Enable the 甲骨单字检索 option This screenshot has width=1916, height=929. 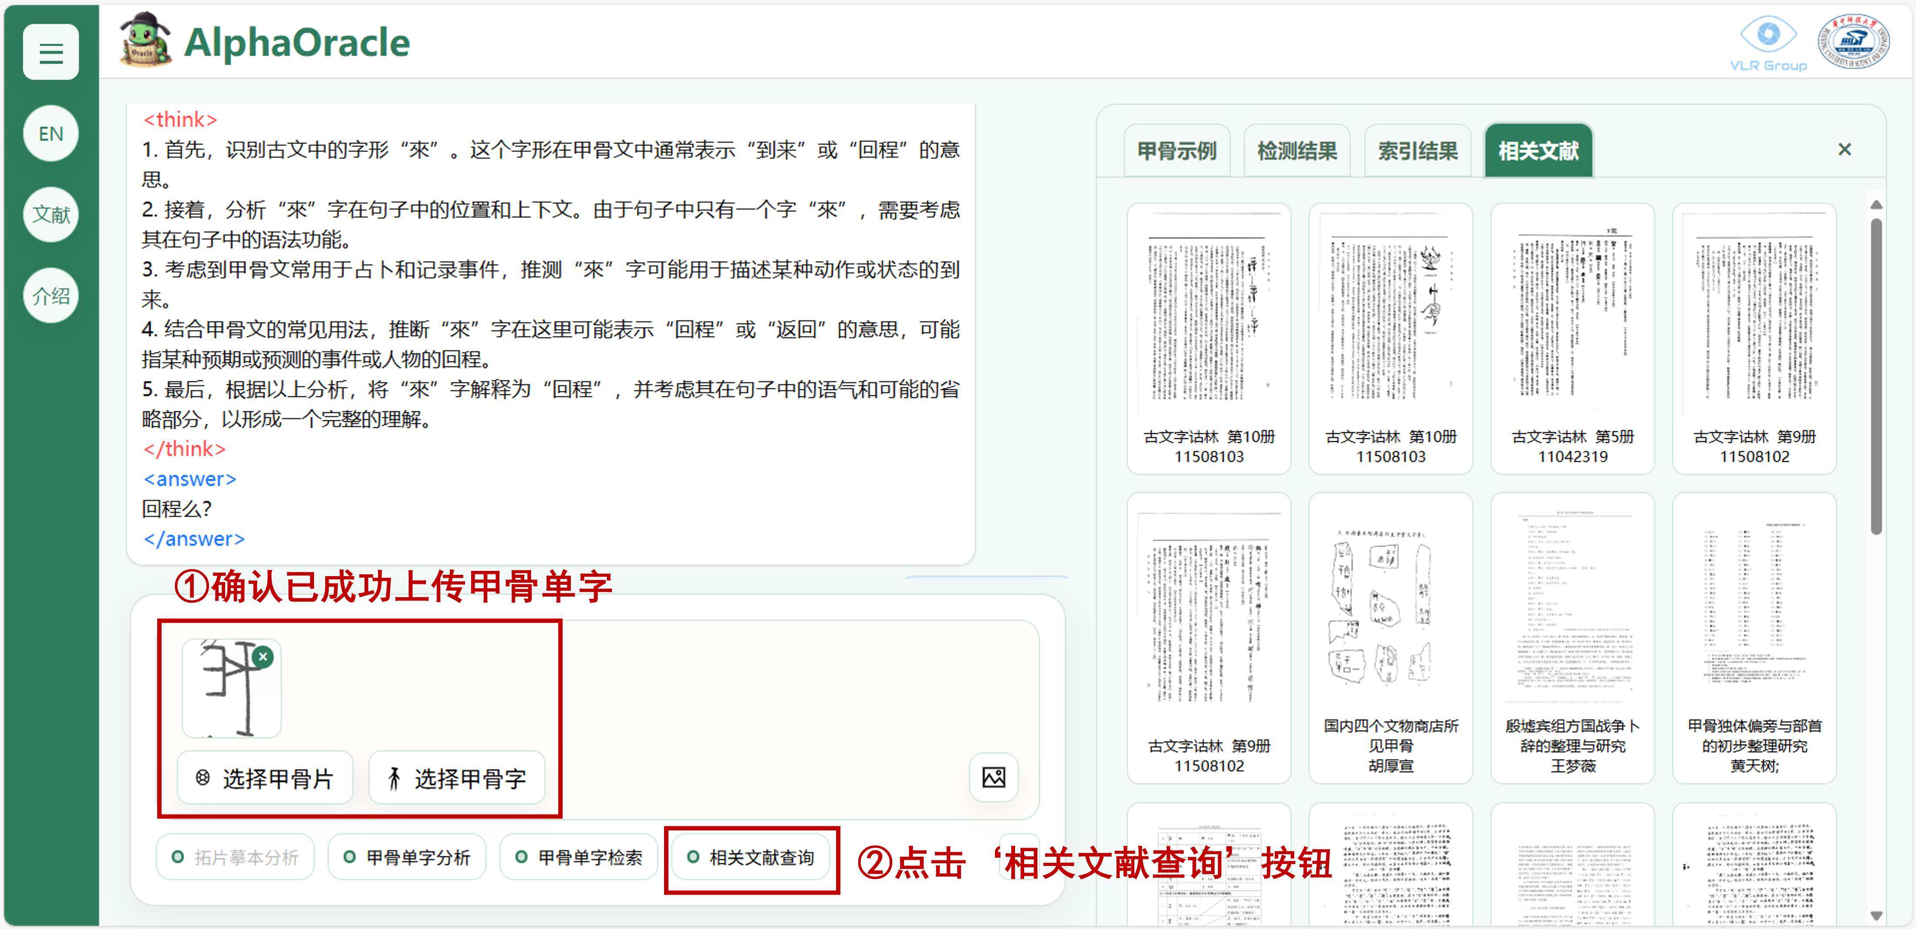click(579, 858)
